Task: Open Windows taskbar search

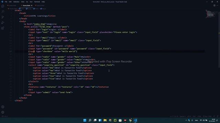Action: (x=90, y=120)
